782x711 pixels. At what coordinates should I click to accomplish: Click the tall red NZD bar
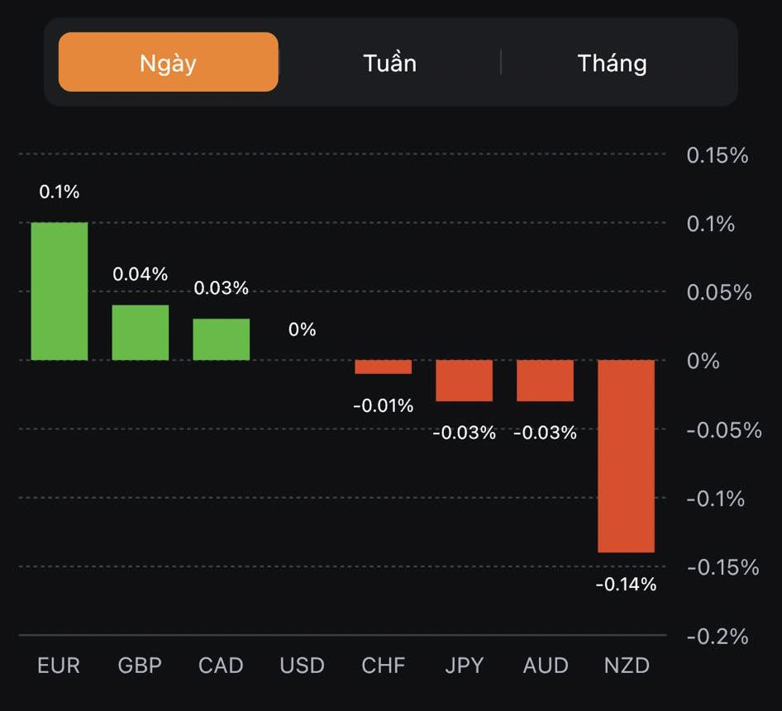point(627,456)
